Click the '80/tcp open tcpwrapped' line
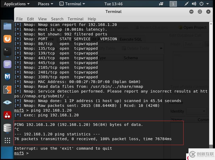The width and height of the screenshot is (215, 160). coord(56,44)
